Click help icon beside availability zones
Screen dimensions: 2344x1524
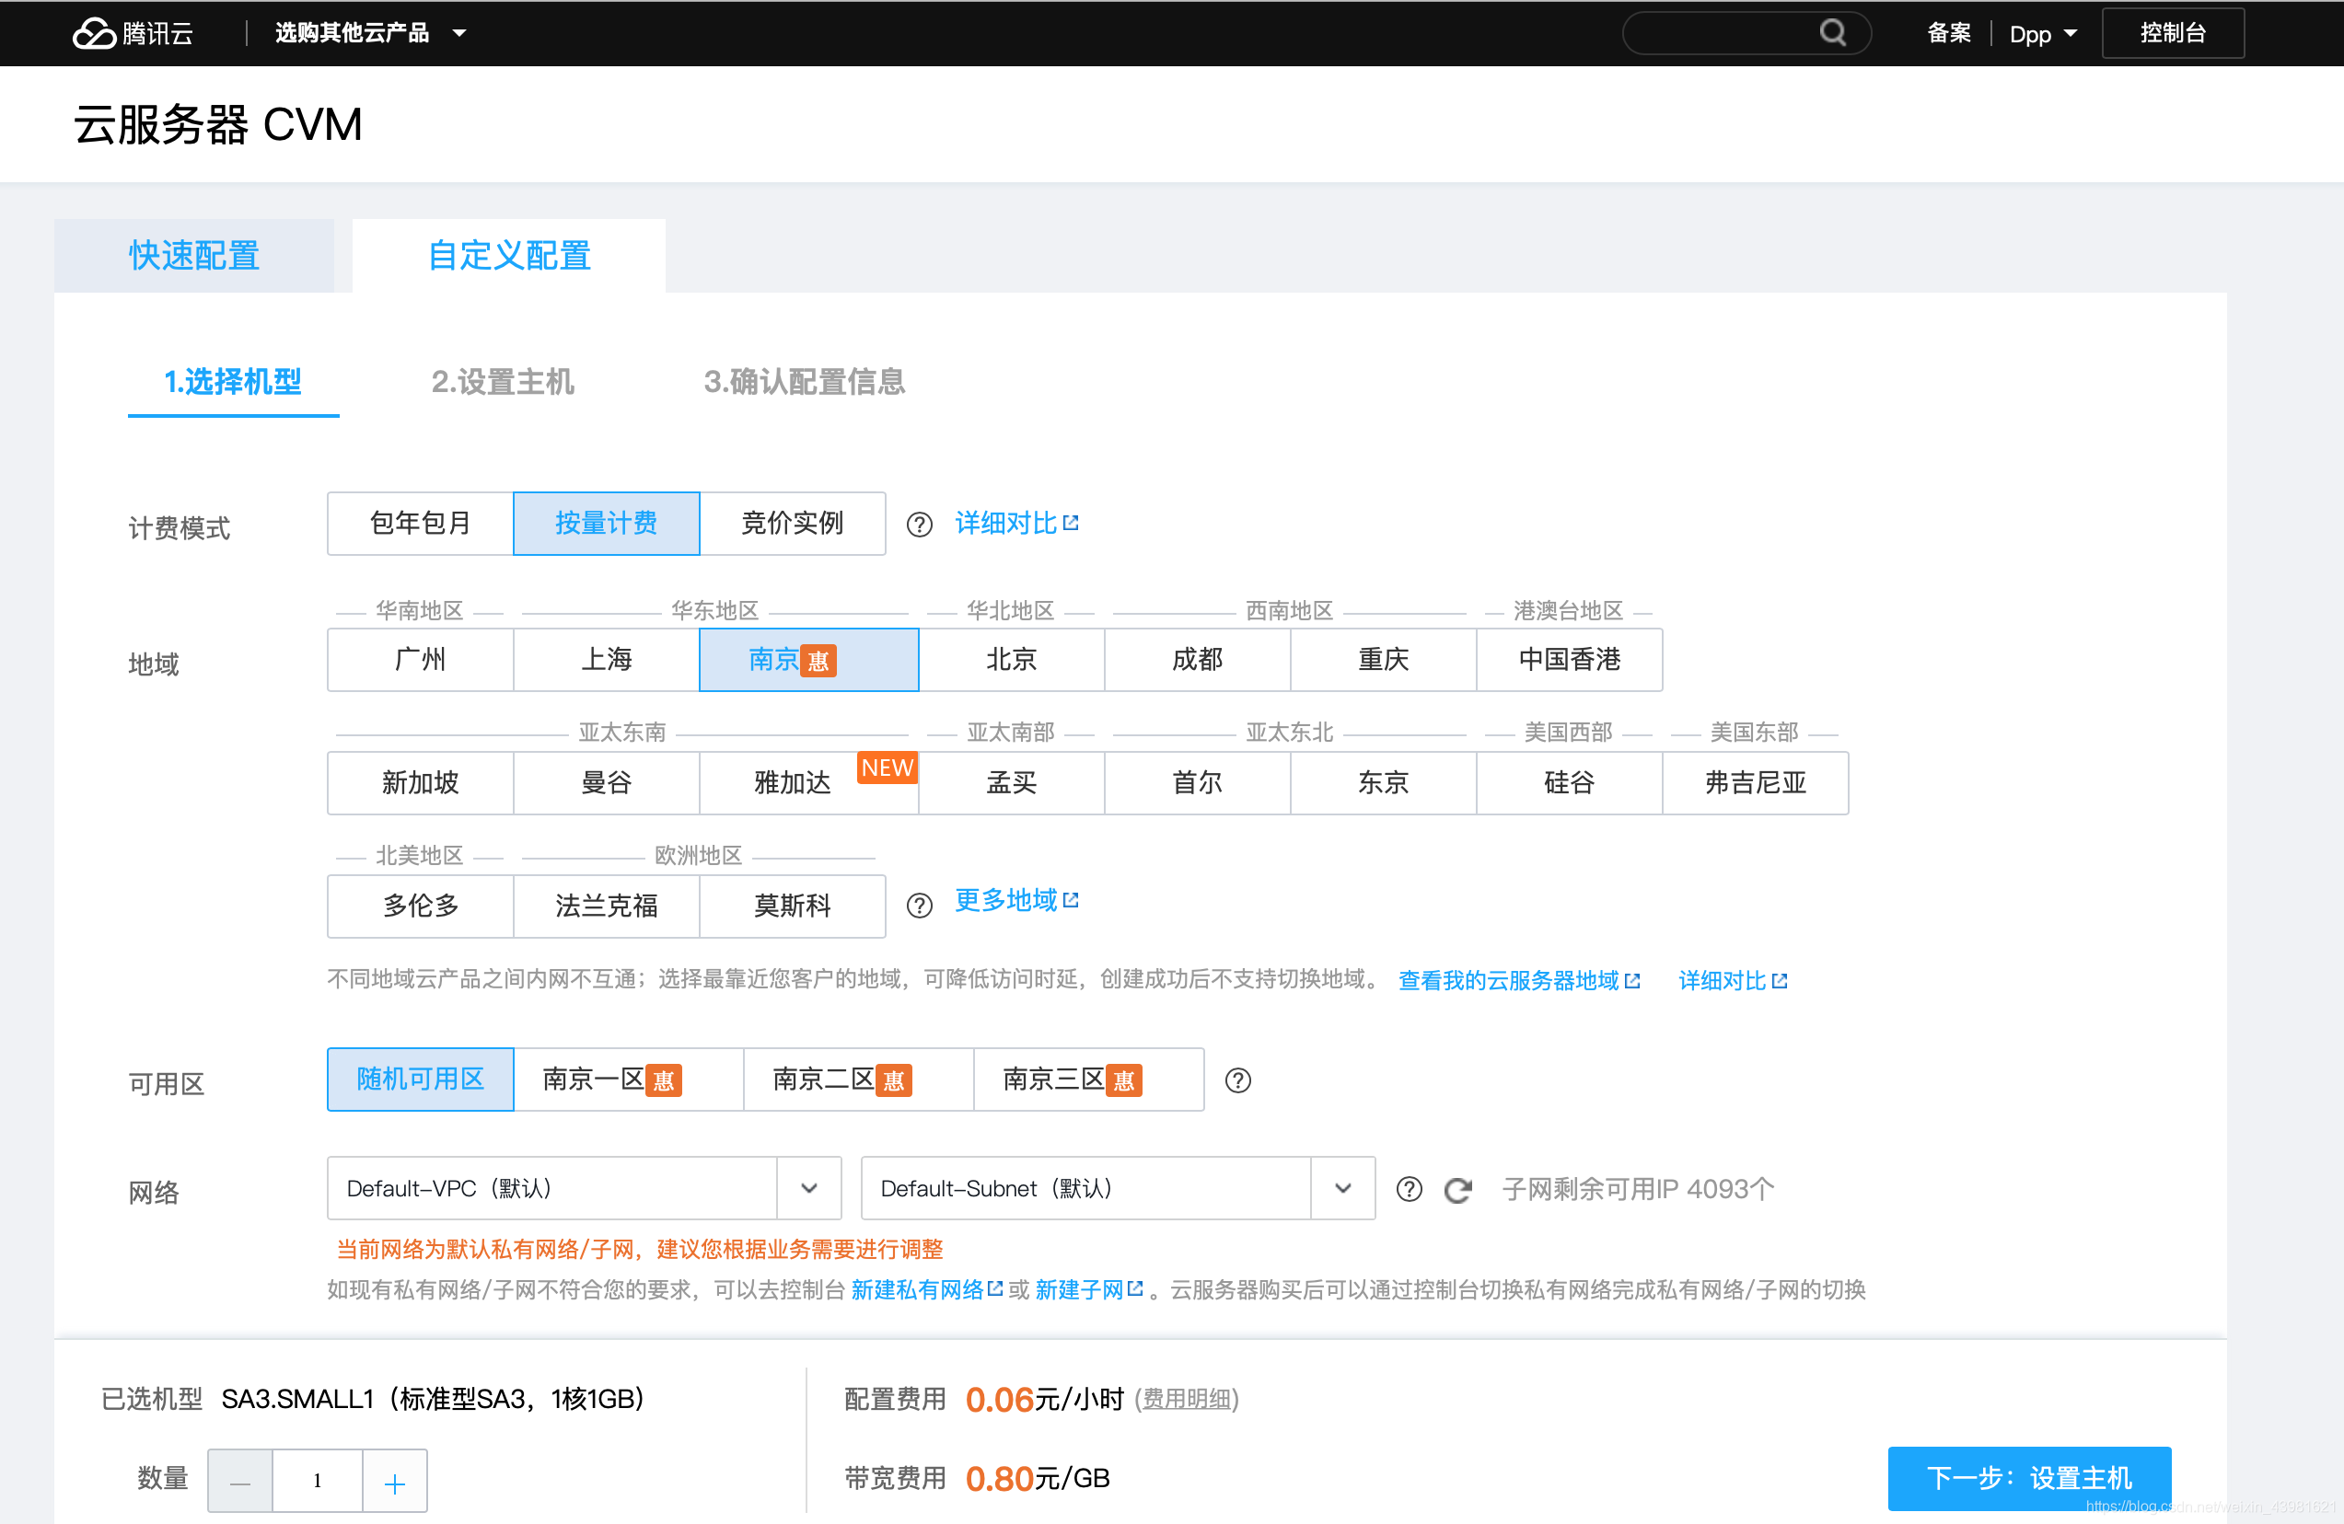point(1238,1080)
